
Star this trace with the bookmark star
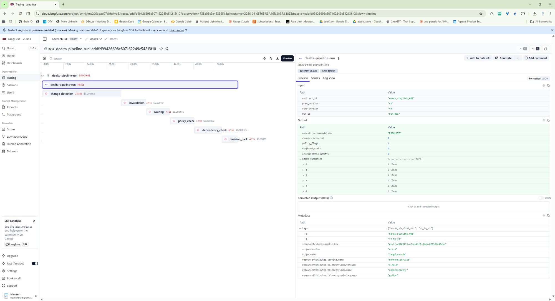coord(161,49)
